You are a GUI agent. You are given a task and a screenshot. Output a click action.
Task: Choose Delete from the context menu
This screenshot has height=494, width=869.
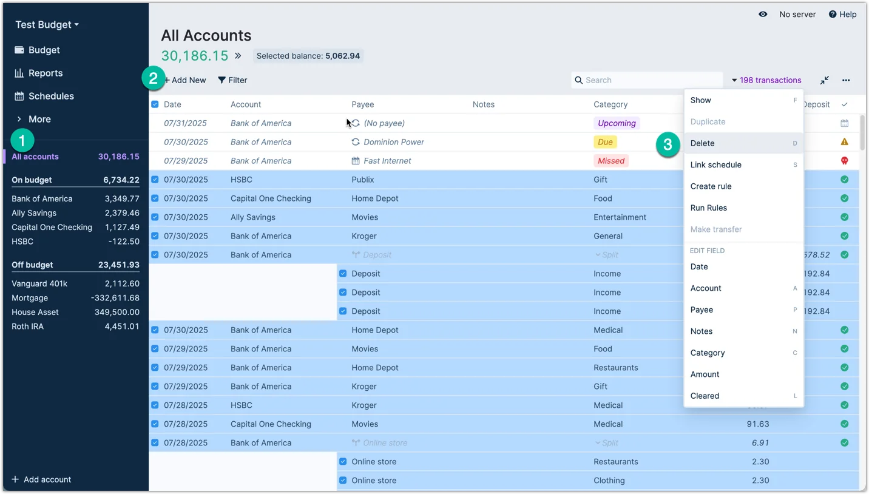tap(702, 143)
